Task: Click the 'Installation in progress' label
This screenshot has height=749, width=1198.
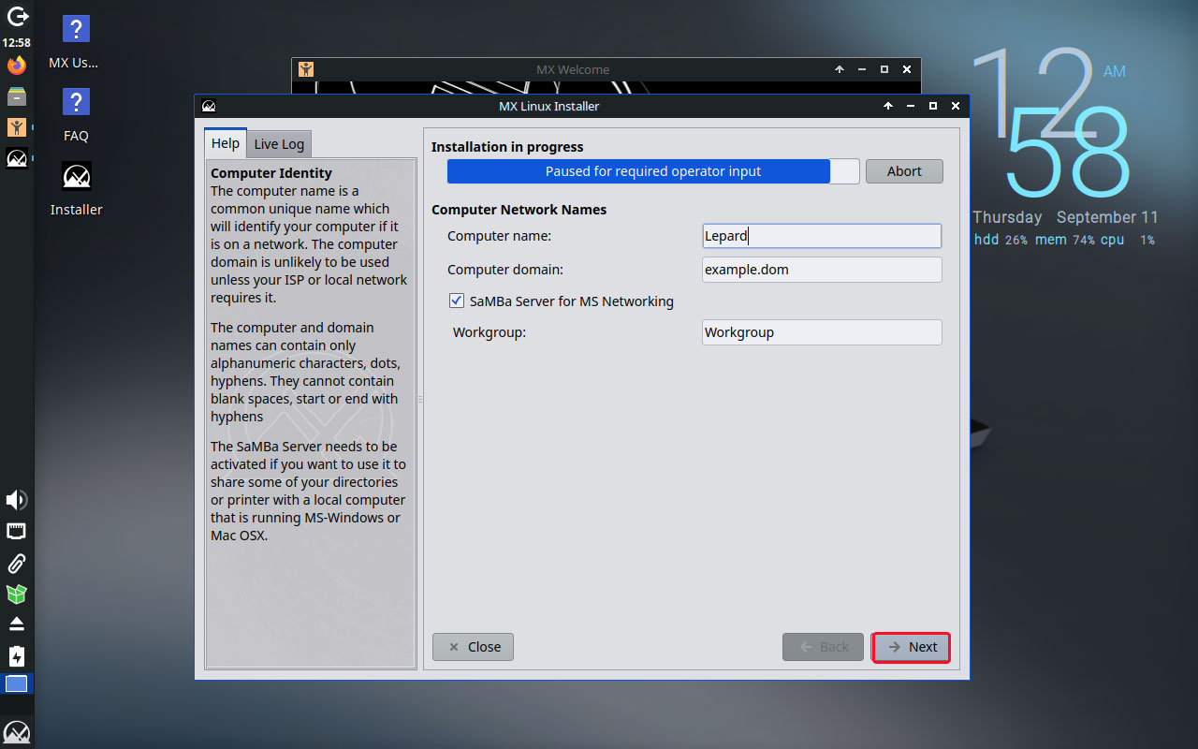Action: coord(507,147)
